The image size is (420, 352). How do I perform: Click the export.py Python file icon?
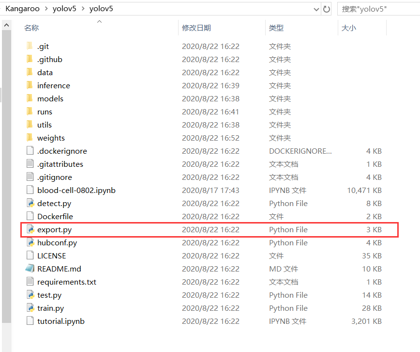point(30,229)
